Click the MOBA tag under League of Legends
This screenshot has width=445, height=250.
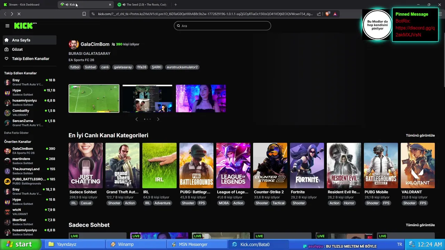tap(224, 203)
